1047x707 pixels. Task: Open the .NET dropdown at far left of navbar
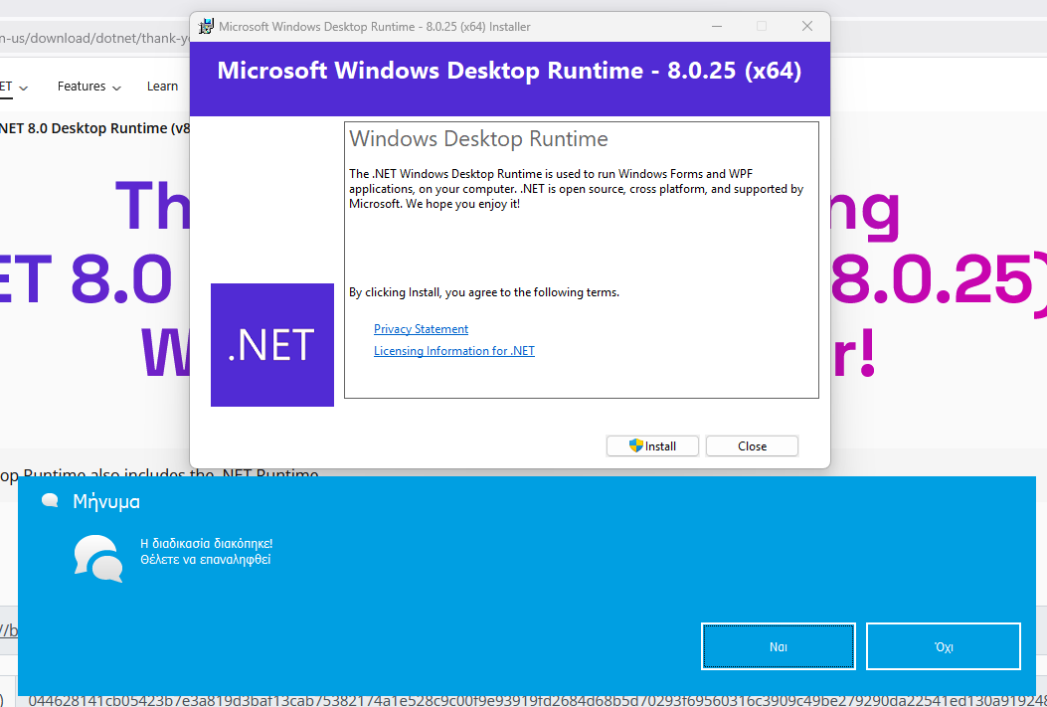point(12,87)
